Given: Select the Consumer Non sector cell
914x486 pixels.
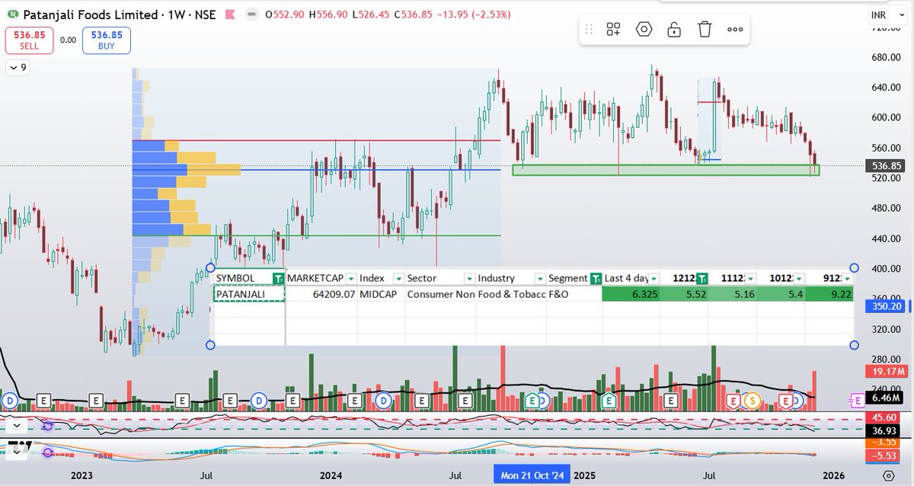Looking at the screenshot, I should click(x=440, y=293).
